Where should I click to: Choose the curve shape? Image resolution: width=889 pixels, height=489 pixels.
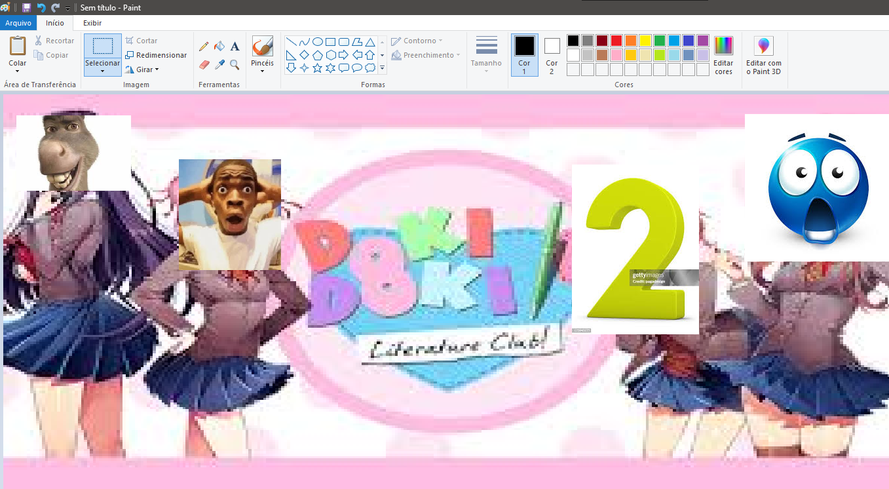click(x=305, y=41)
